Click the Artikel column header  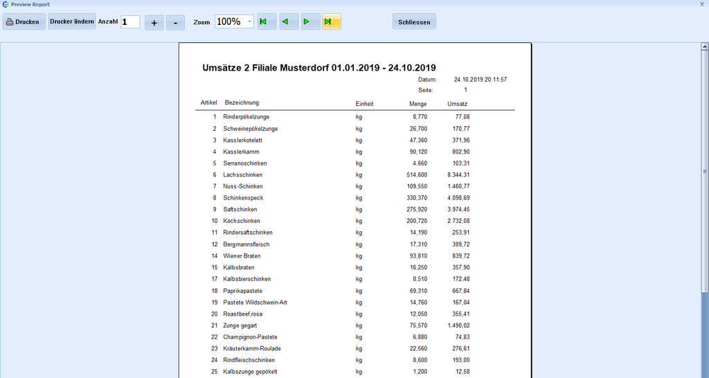(x=209, y=102)
